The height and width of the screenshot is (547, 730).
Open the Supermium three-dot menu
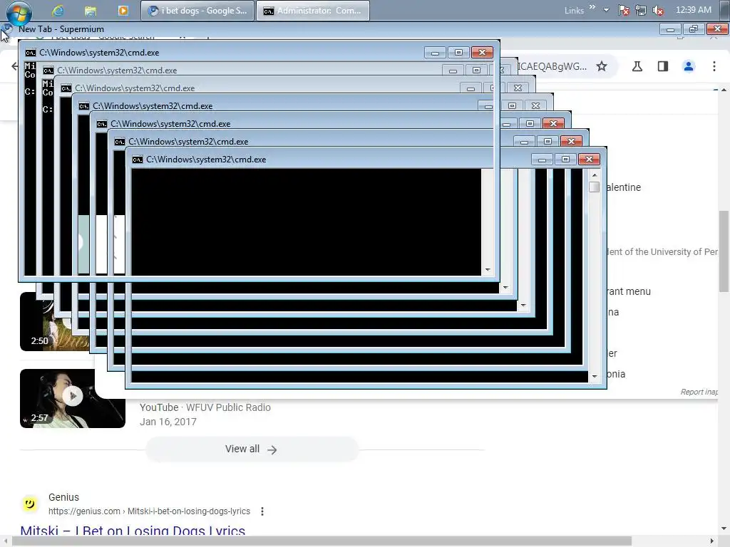pyautogui.click(x=714, y=66)
